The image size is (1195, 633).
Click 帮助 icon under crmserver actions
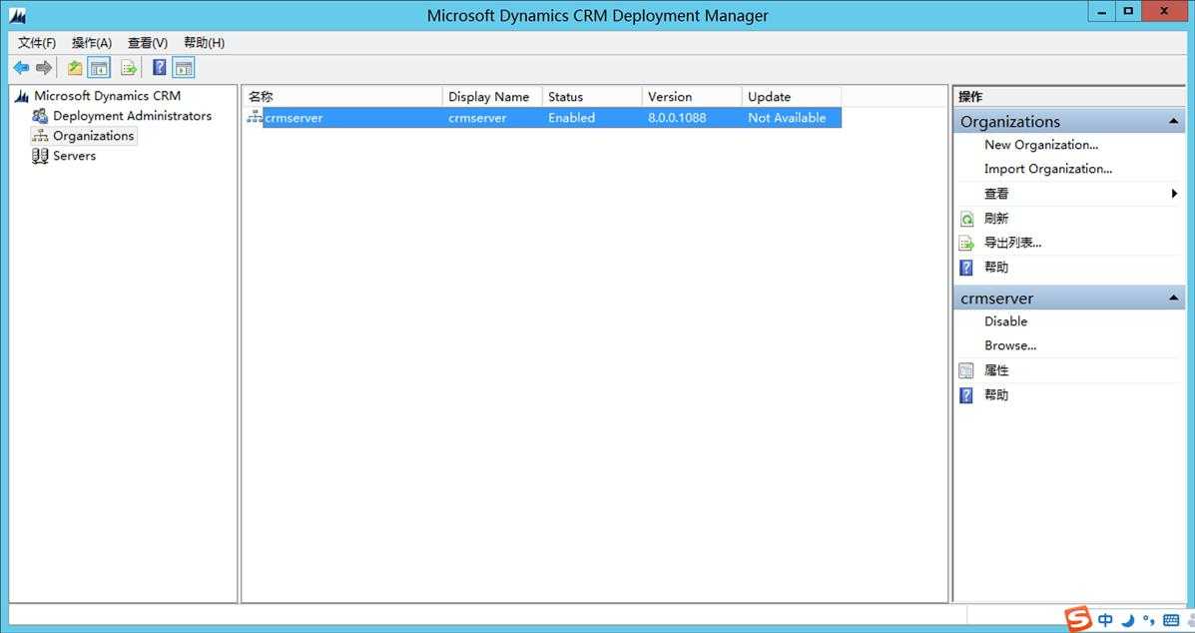[x=966, y=395]
